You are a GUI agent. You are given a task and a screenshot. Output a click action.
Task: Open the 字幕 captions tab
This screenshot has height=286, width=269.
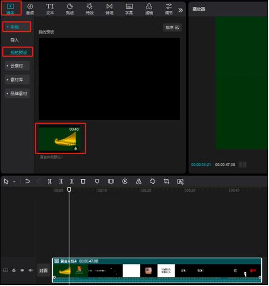(x=129, y=9)
